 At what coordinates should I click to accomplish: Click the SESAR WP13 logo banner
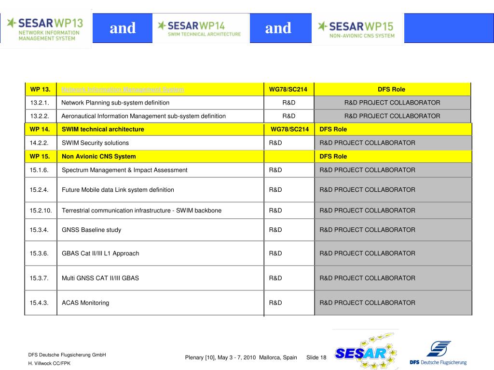point(46,29)
